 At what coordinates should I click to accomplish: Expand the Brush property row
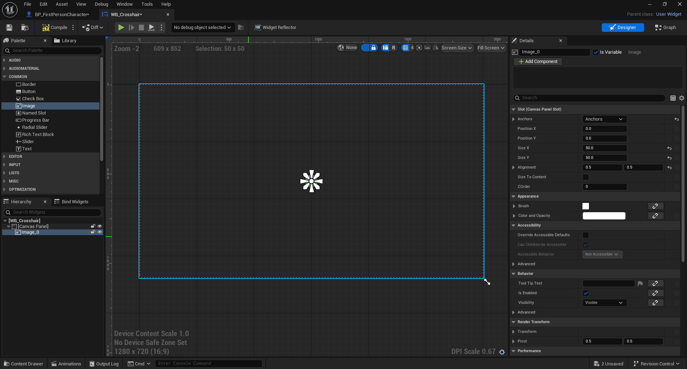tap(514, 206)
